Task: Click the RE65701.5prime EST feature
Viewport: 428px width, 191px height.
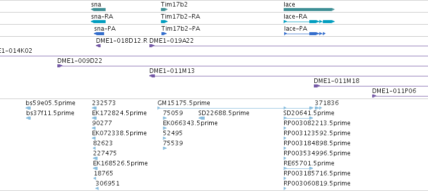Action: point(298,168)
